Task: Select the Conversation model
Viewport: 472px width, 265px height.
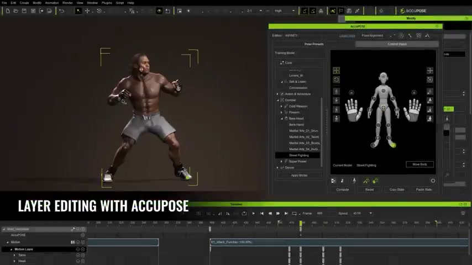Action: [298, 88]
